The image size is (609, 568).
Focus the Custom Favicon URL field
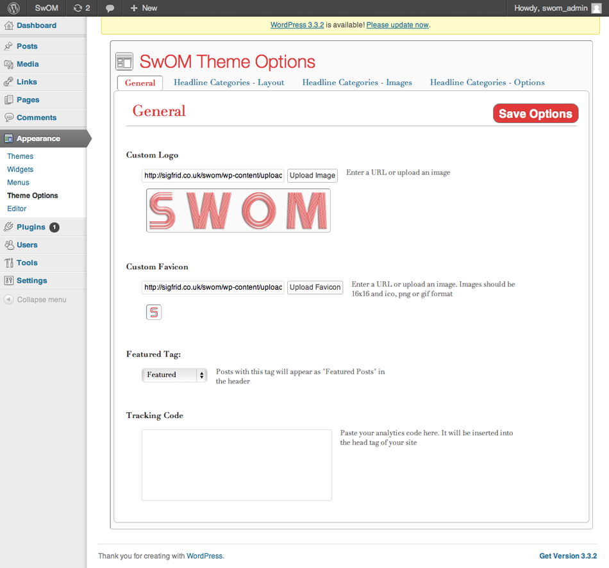click(x=213, y=287)
